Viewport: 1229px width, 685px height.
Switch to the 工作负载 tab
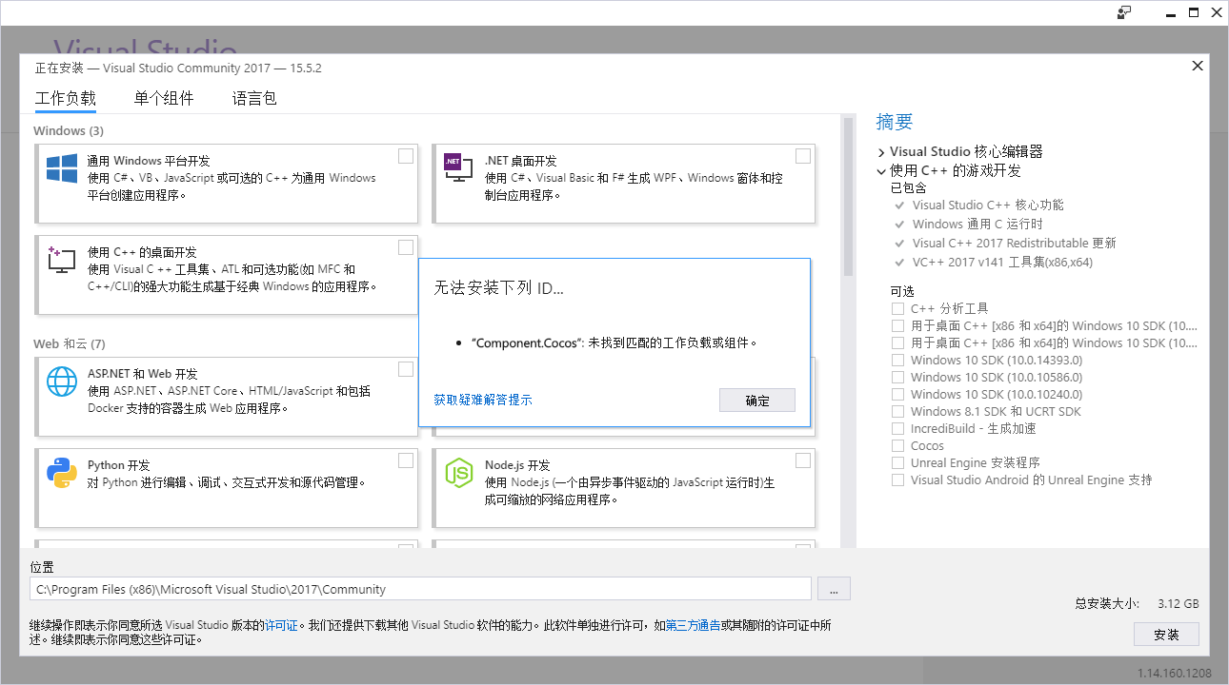coord(66,98)
